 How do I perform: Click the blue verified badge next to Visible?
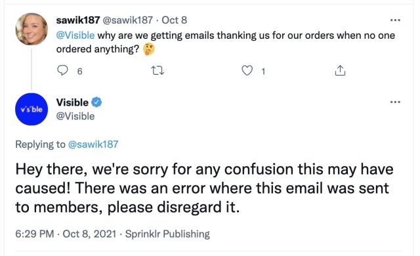(96, 102)
